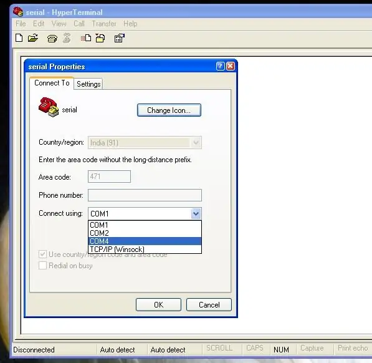The image size is (372, 363).
Task: Open the Call menu
Action: tap(79, 24)
